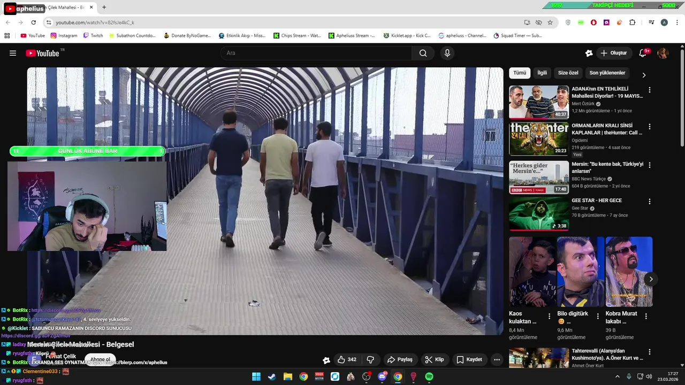The width and height of the screenshot is (685, 385).
Task: Click the YouTube search field
Action: (x=316, y=53)
